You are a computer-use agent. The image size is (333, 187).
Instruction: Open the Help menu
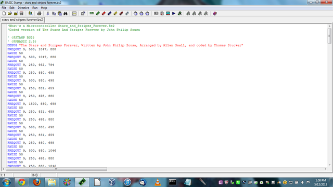(x=44, y=8)
